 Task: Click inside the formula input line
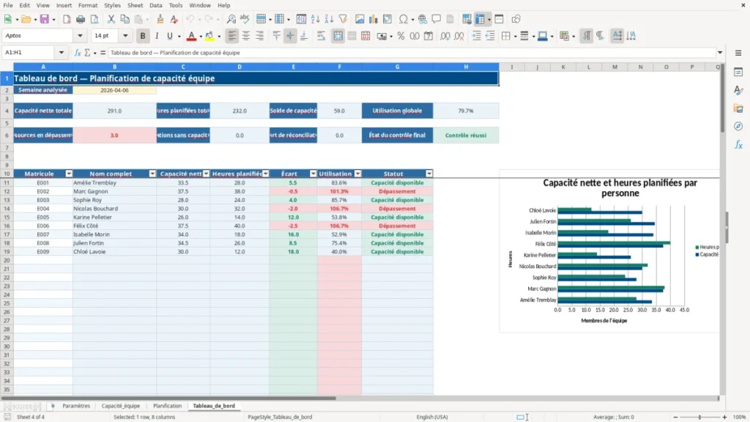tap(412, 53)
